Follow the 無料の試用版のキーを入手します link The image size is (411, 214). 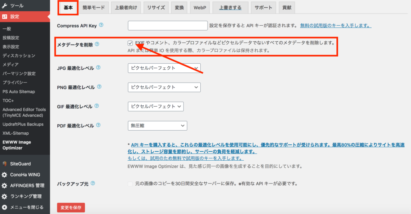click(336, 26)
